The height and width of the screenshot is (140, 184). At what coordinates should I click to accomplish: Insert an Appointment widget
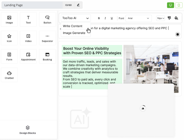point(28,57)
